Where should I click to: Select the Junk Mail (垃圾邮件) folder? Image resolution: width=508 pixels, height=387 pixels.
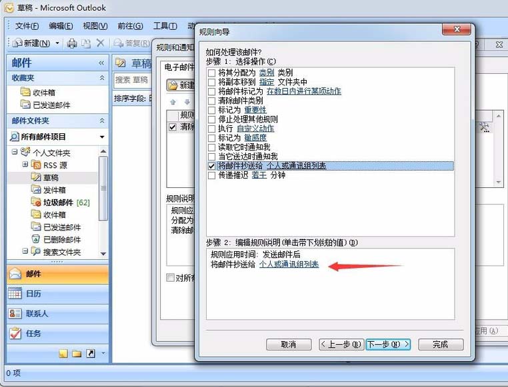coord(57,202)
